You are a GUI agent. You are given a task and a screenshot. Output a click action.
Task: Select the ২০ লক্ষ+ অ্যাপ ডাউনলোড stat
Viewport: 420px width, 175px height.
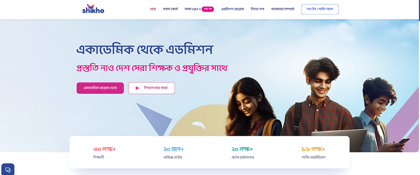tap(242, 153)
